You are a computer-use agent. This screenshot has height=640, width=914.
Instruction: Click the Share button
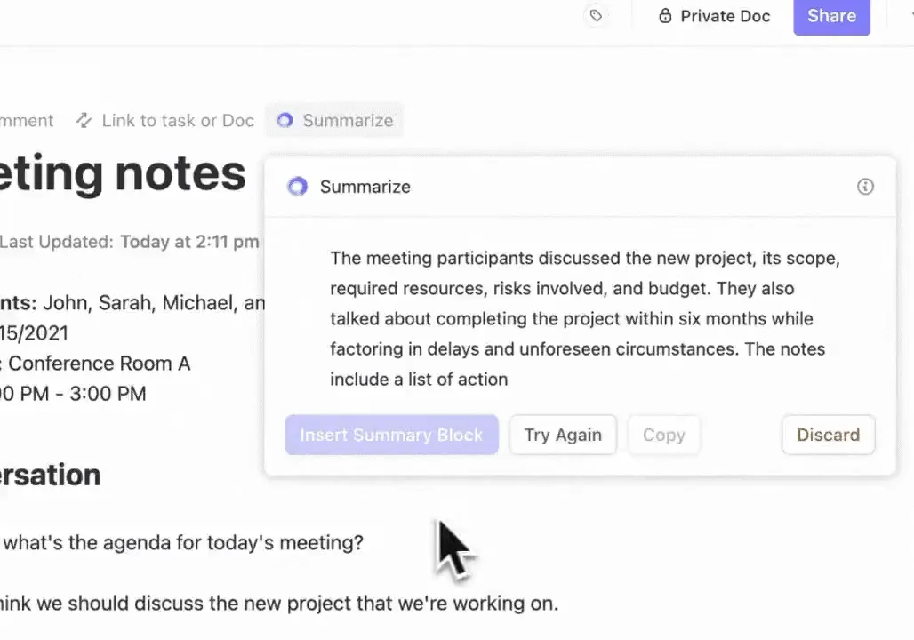pos(831,16)
